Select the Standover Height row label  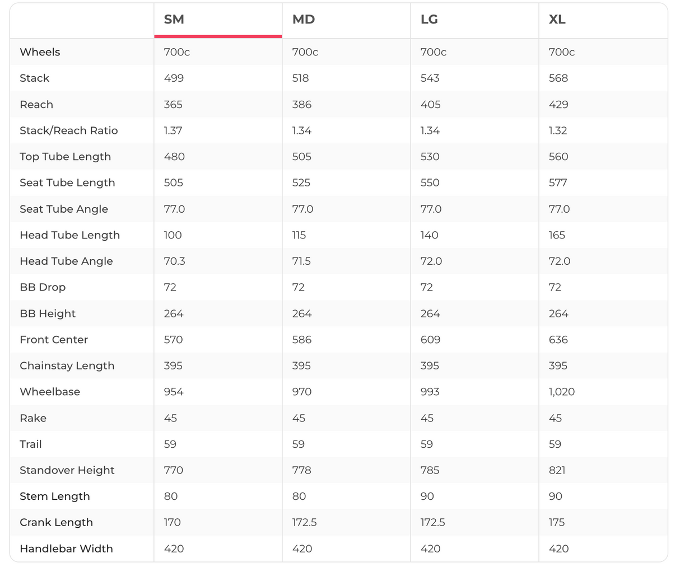point(67,470)
